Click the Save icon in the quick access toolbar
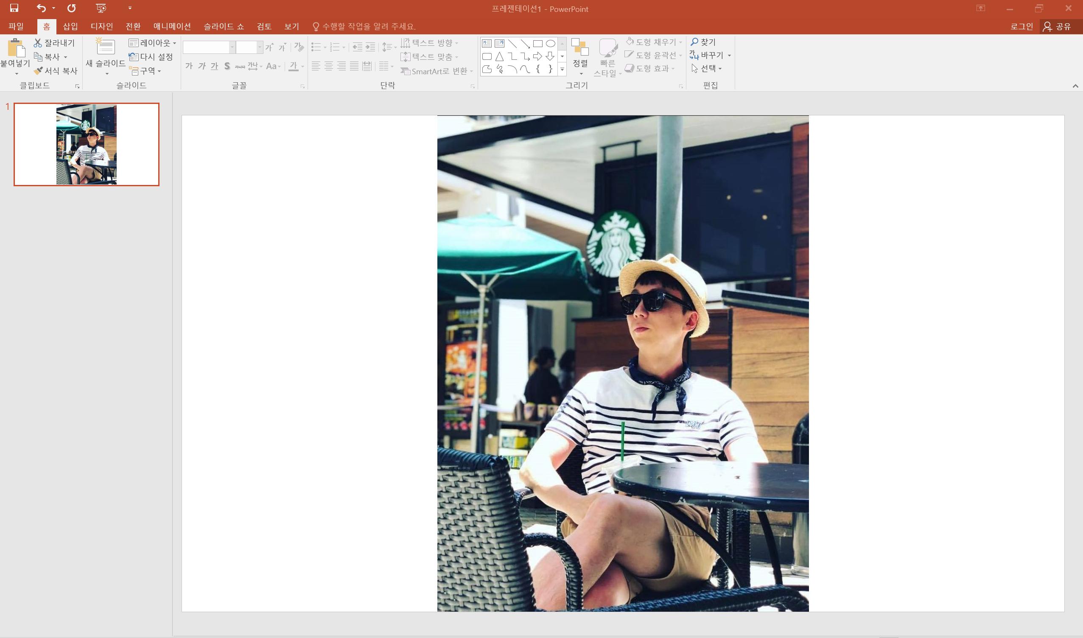This screenshot has width=1083, height=638. pyautogui.click(x=14, y=8)
